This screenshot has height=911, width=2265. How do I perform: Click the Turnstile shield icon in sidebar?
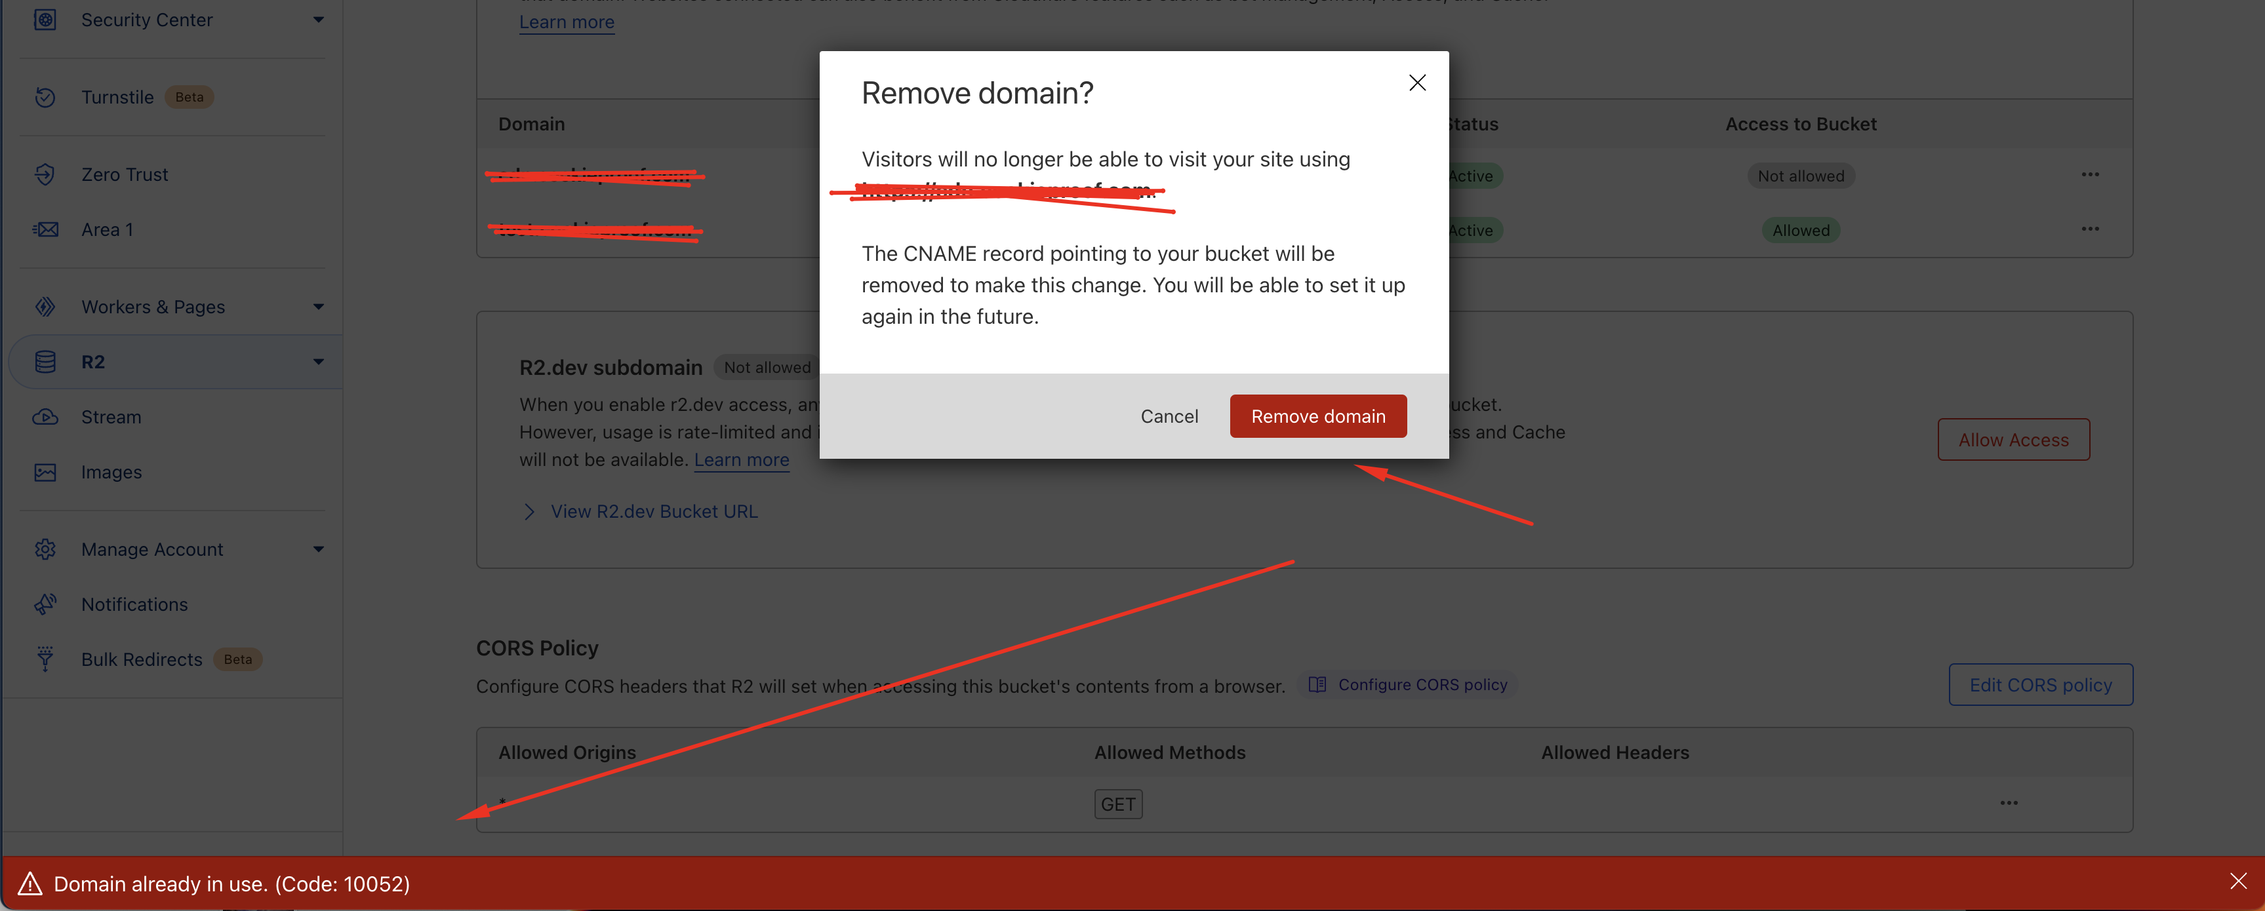pos(45,96)
